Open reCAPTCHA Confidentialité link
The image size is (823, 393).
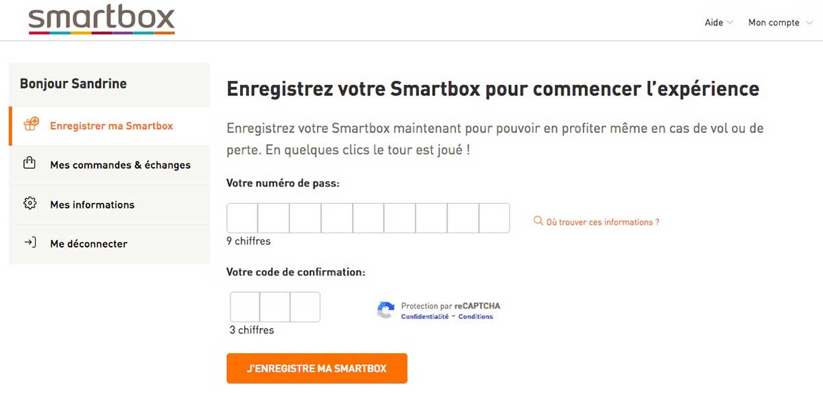click(425, 317)
